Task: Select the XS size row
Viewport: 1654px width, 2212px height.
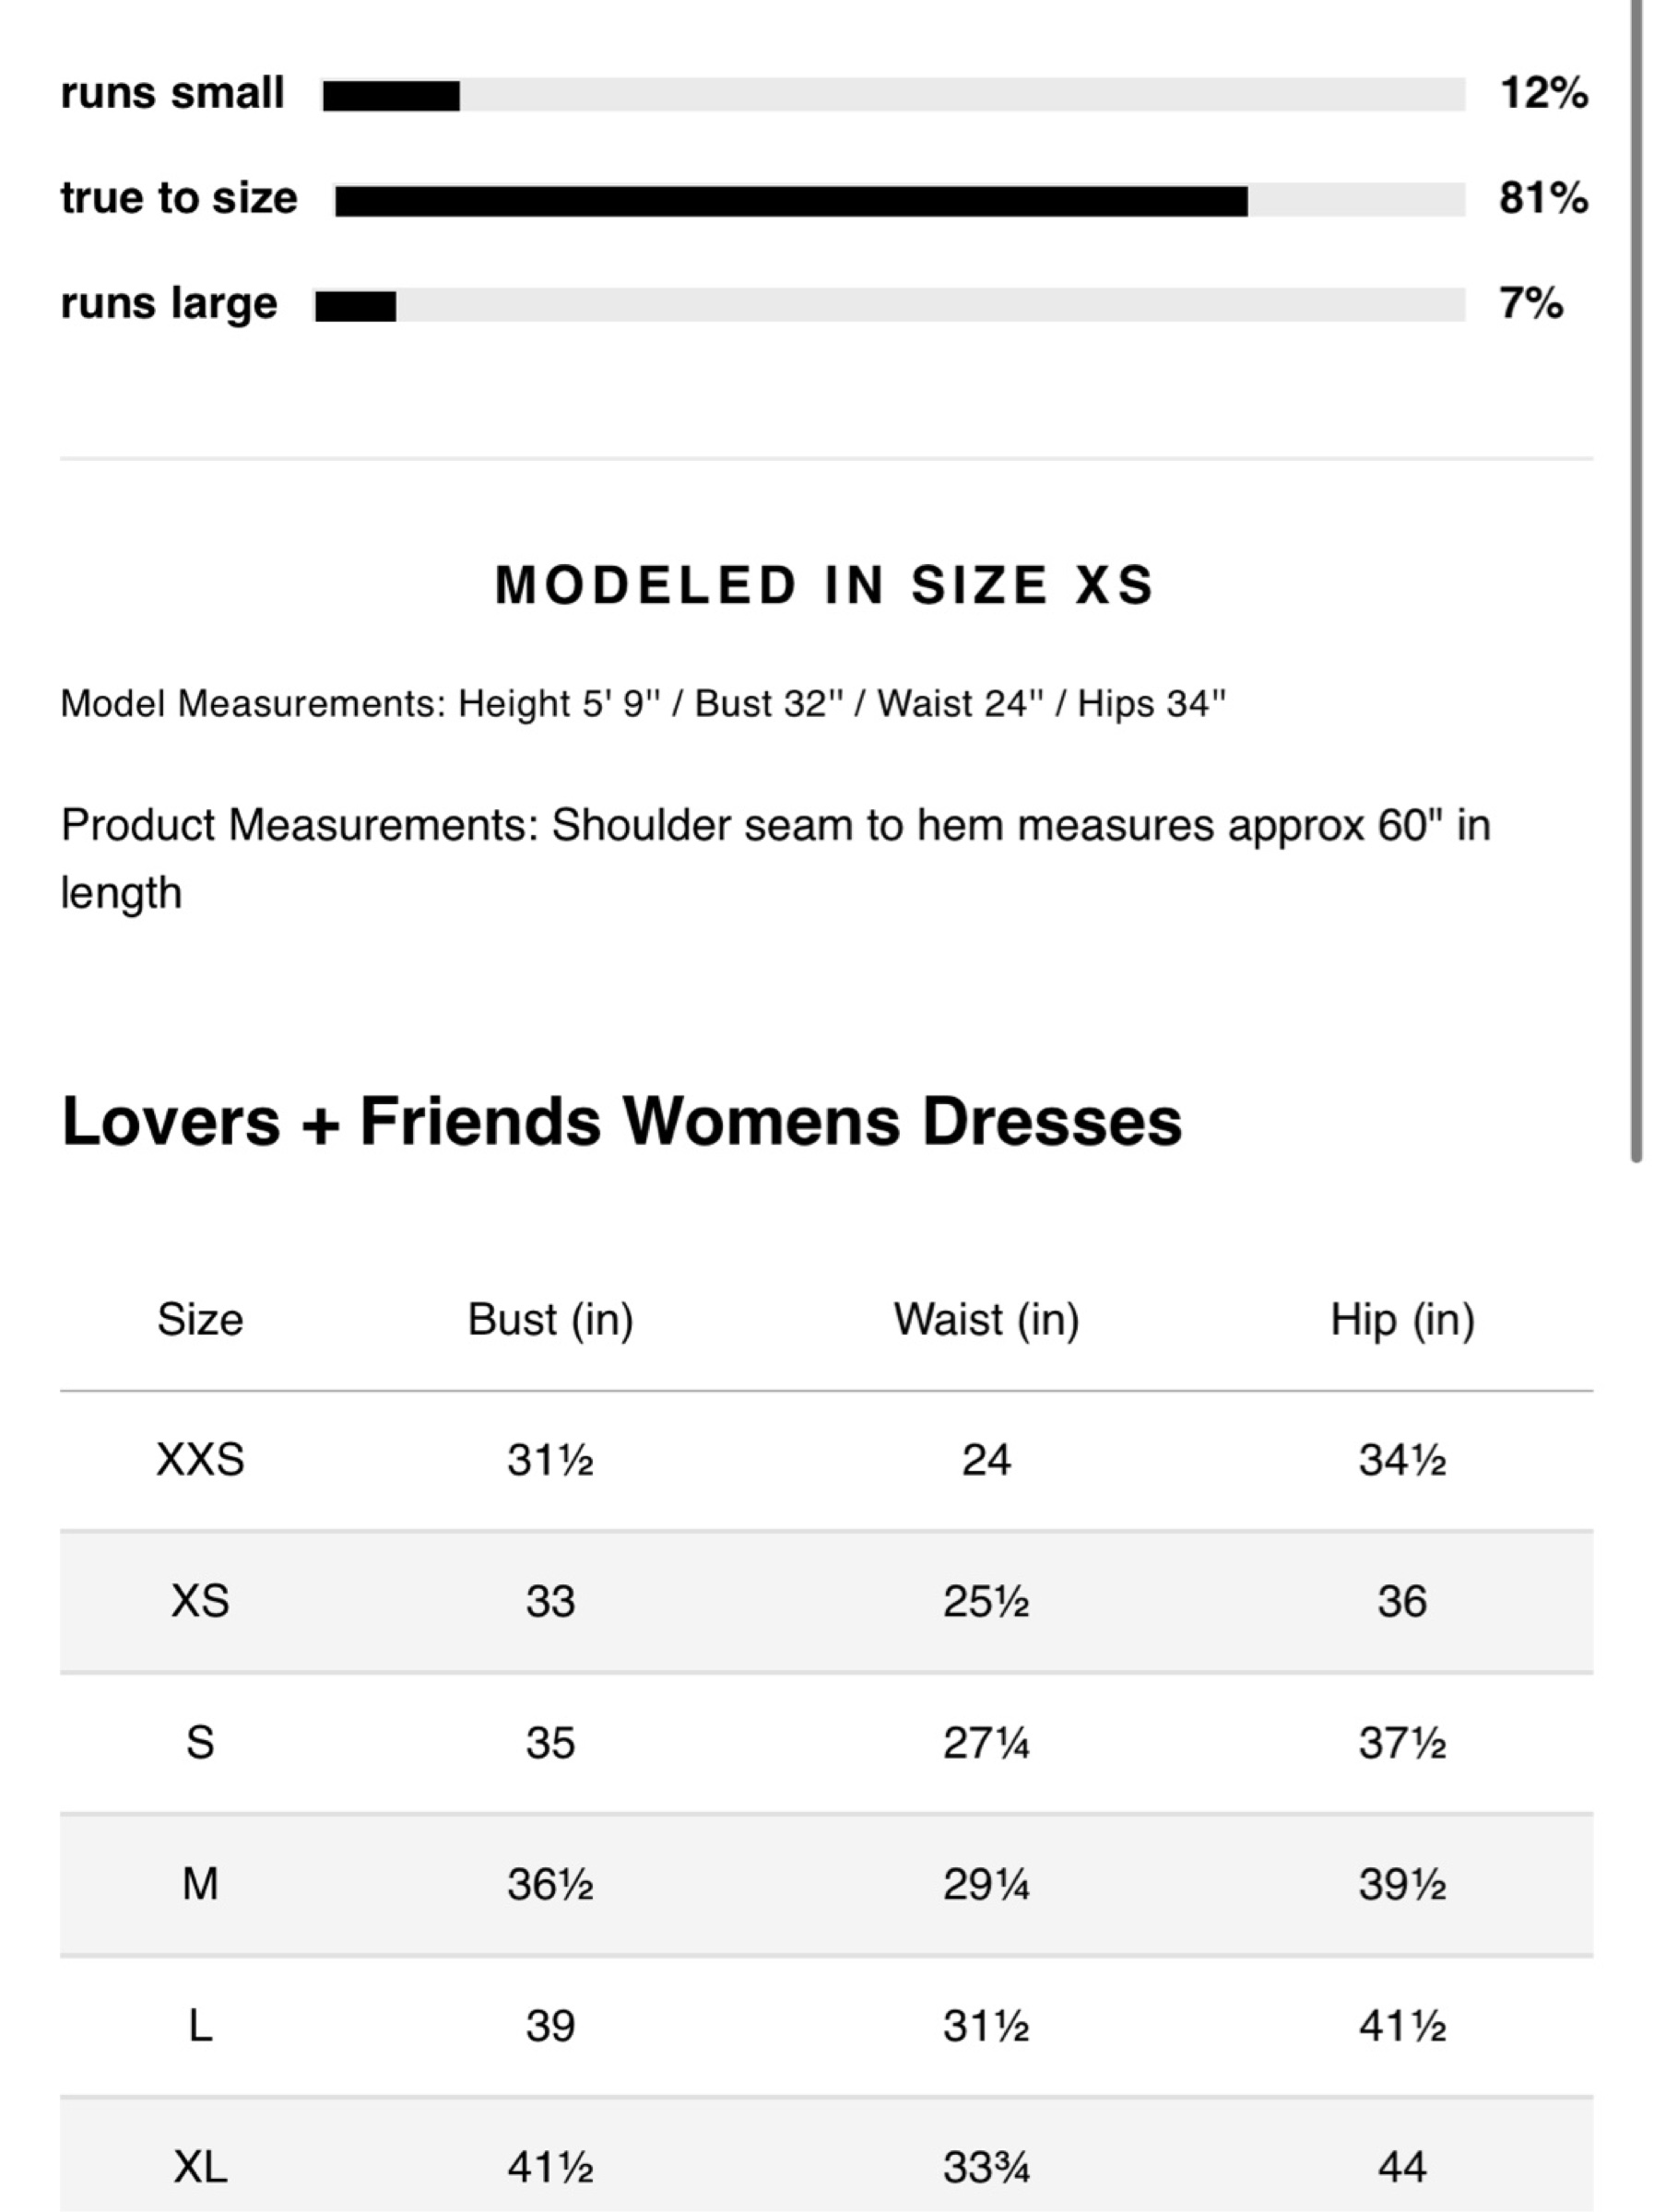Action: tap(826, 1601)
